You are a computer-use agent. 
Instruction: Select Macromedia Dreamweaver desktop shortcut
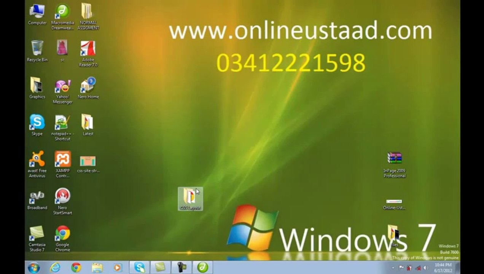[62, 17]
